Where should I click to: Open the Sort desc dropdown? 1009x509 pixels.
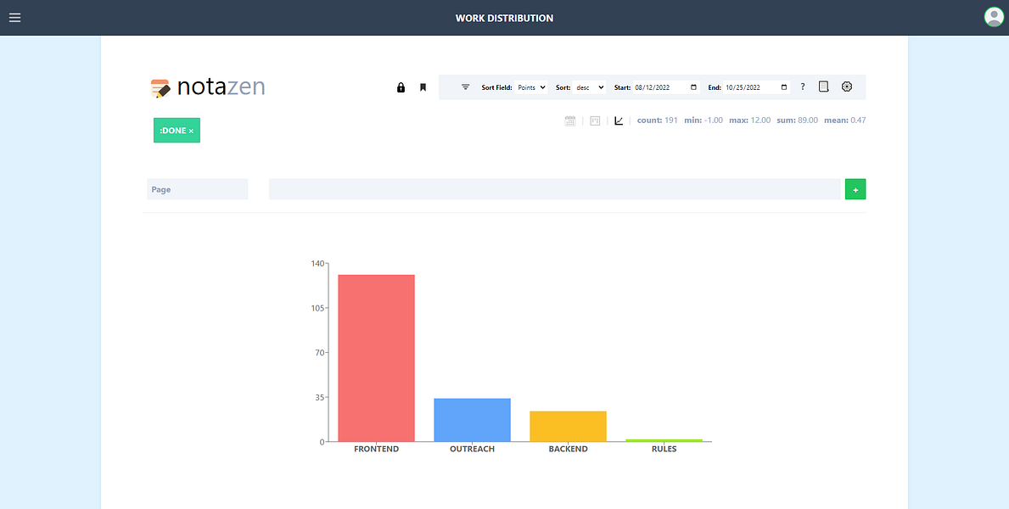[590, 87]
